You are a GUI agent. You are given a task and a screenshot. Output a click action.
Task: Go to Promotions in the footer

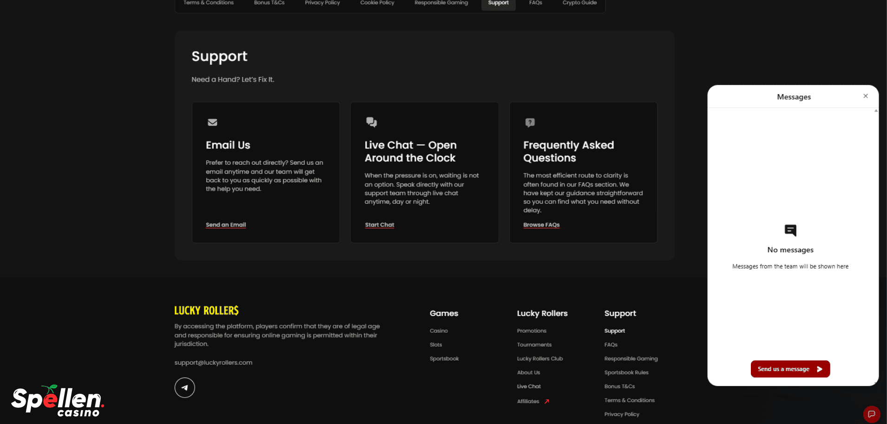pos(532,331)
